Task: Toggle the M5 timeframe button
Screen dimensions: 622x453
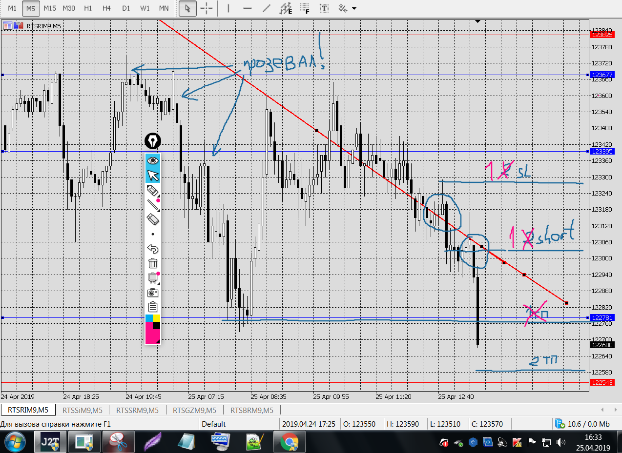Action: point(31,8)
